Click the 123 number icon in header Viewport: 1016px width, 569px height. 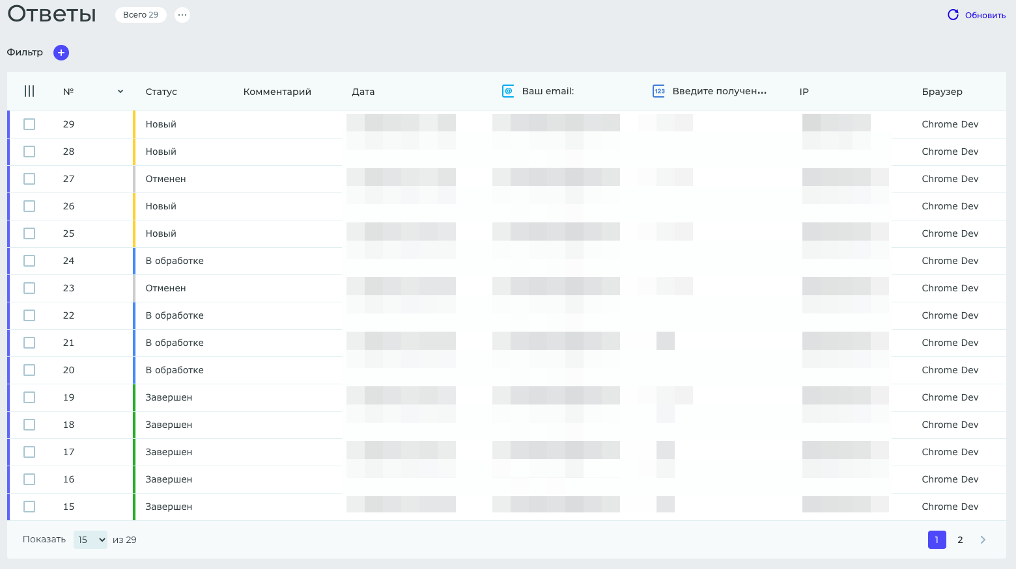659,92
